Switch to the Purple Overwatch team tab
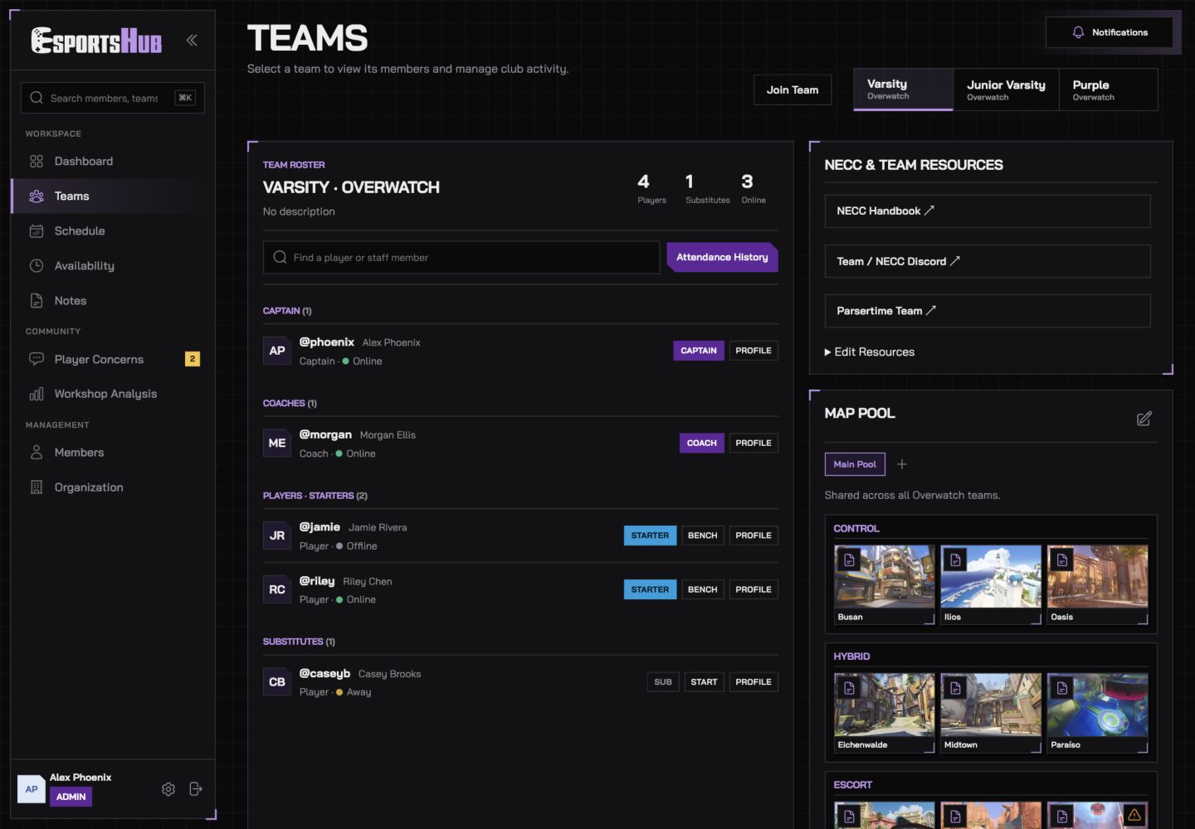Image resolution: width=1195 pixels, height=829 pixels. coord(1108,90)
